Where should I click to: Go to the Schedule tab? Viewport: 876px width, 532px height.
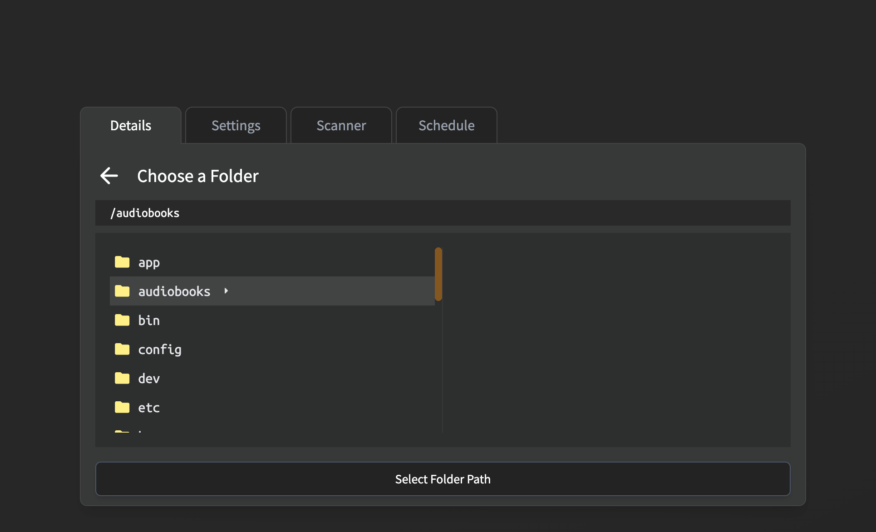446,125
